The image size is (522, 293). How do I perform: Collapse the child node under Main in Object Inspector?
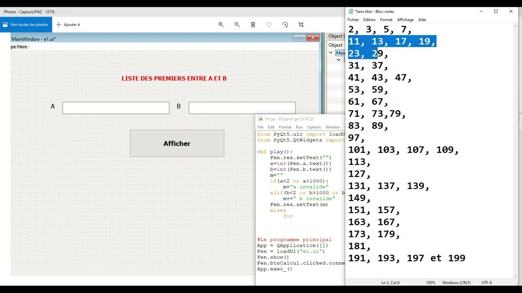click(338, 60)
